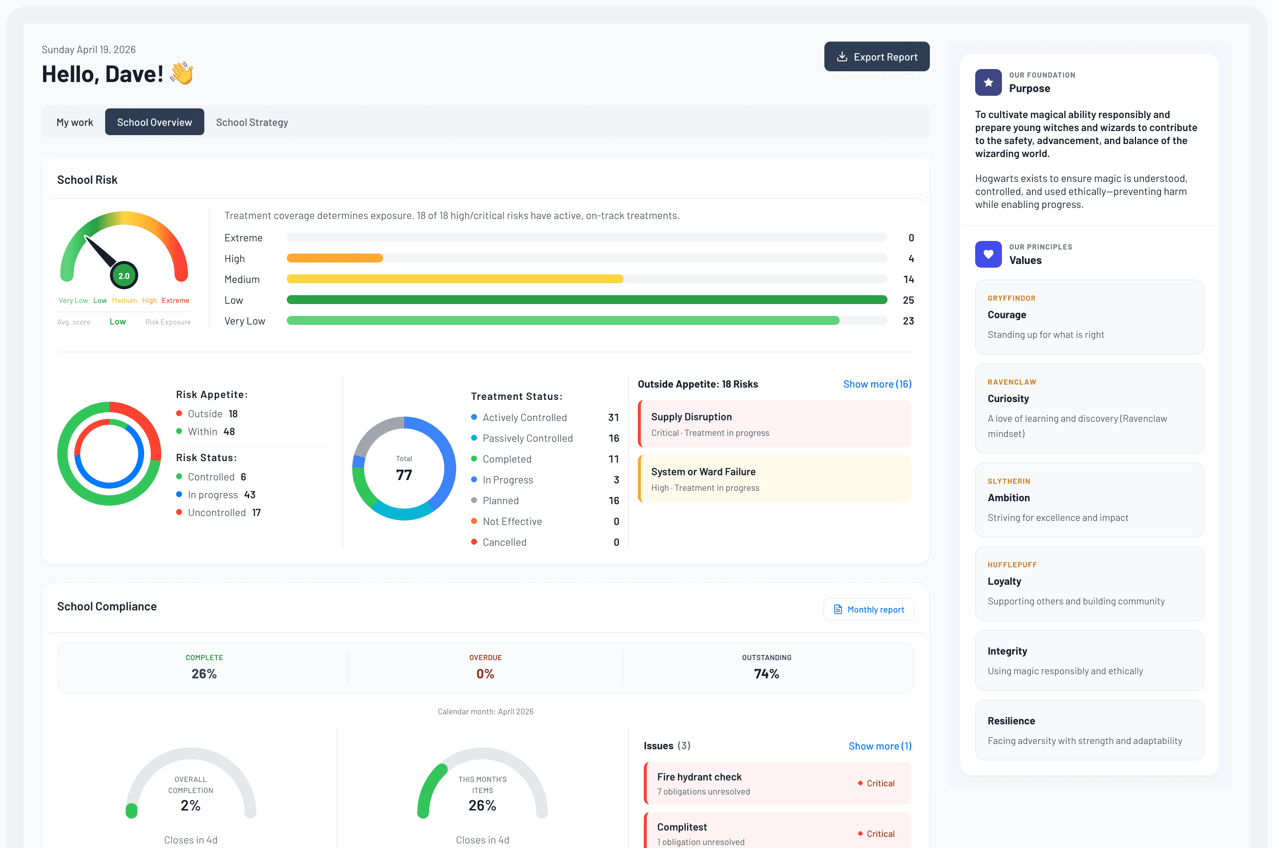Click the Actively Controlled legend row
This screenshot has width=1272, height=848.
click(x=545, y=418)
